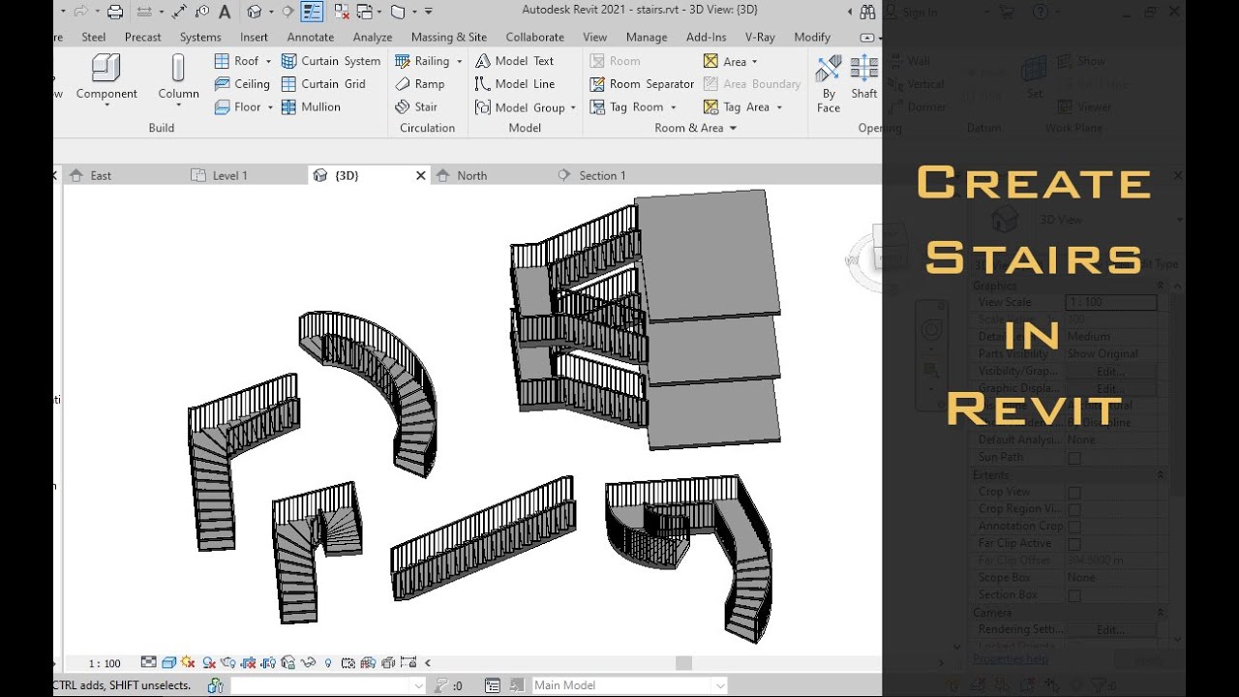This screenshot has height=697, width=1239.
Task: Click the Railing tool icon
Action: (x=404, y=61)
